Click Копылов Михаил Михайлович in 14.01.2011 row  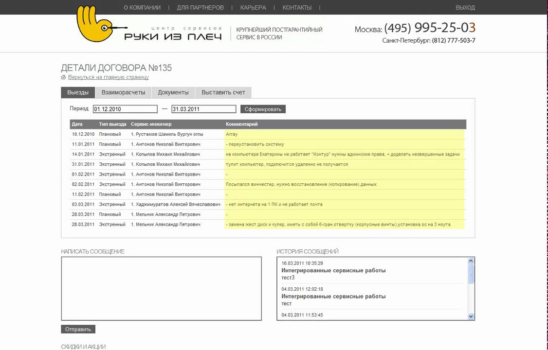(165, 154)
